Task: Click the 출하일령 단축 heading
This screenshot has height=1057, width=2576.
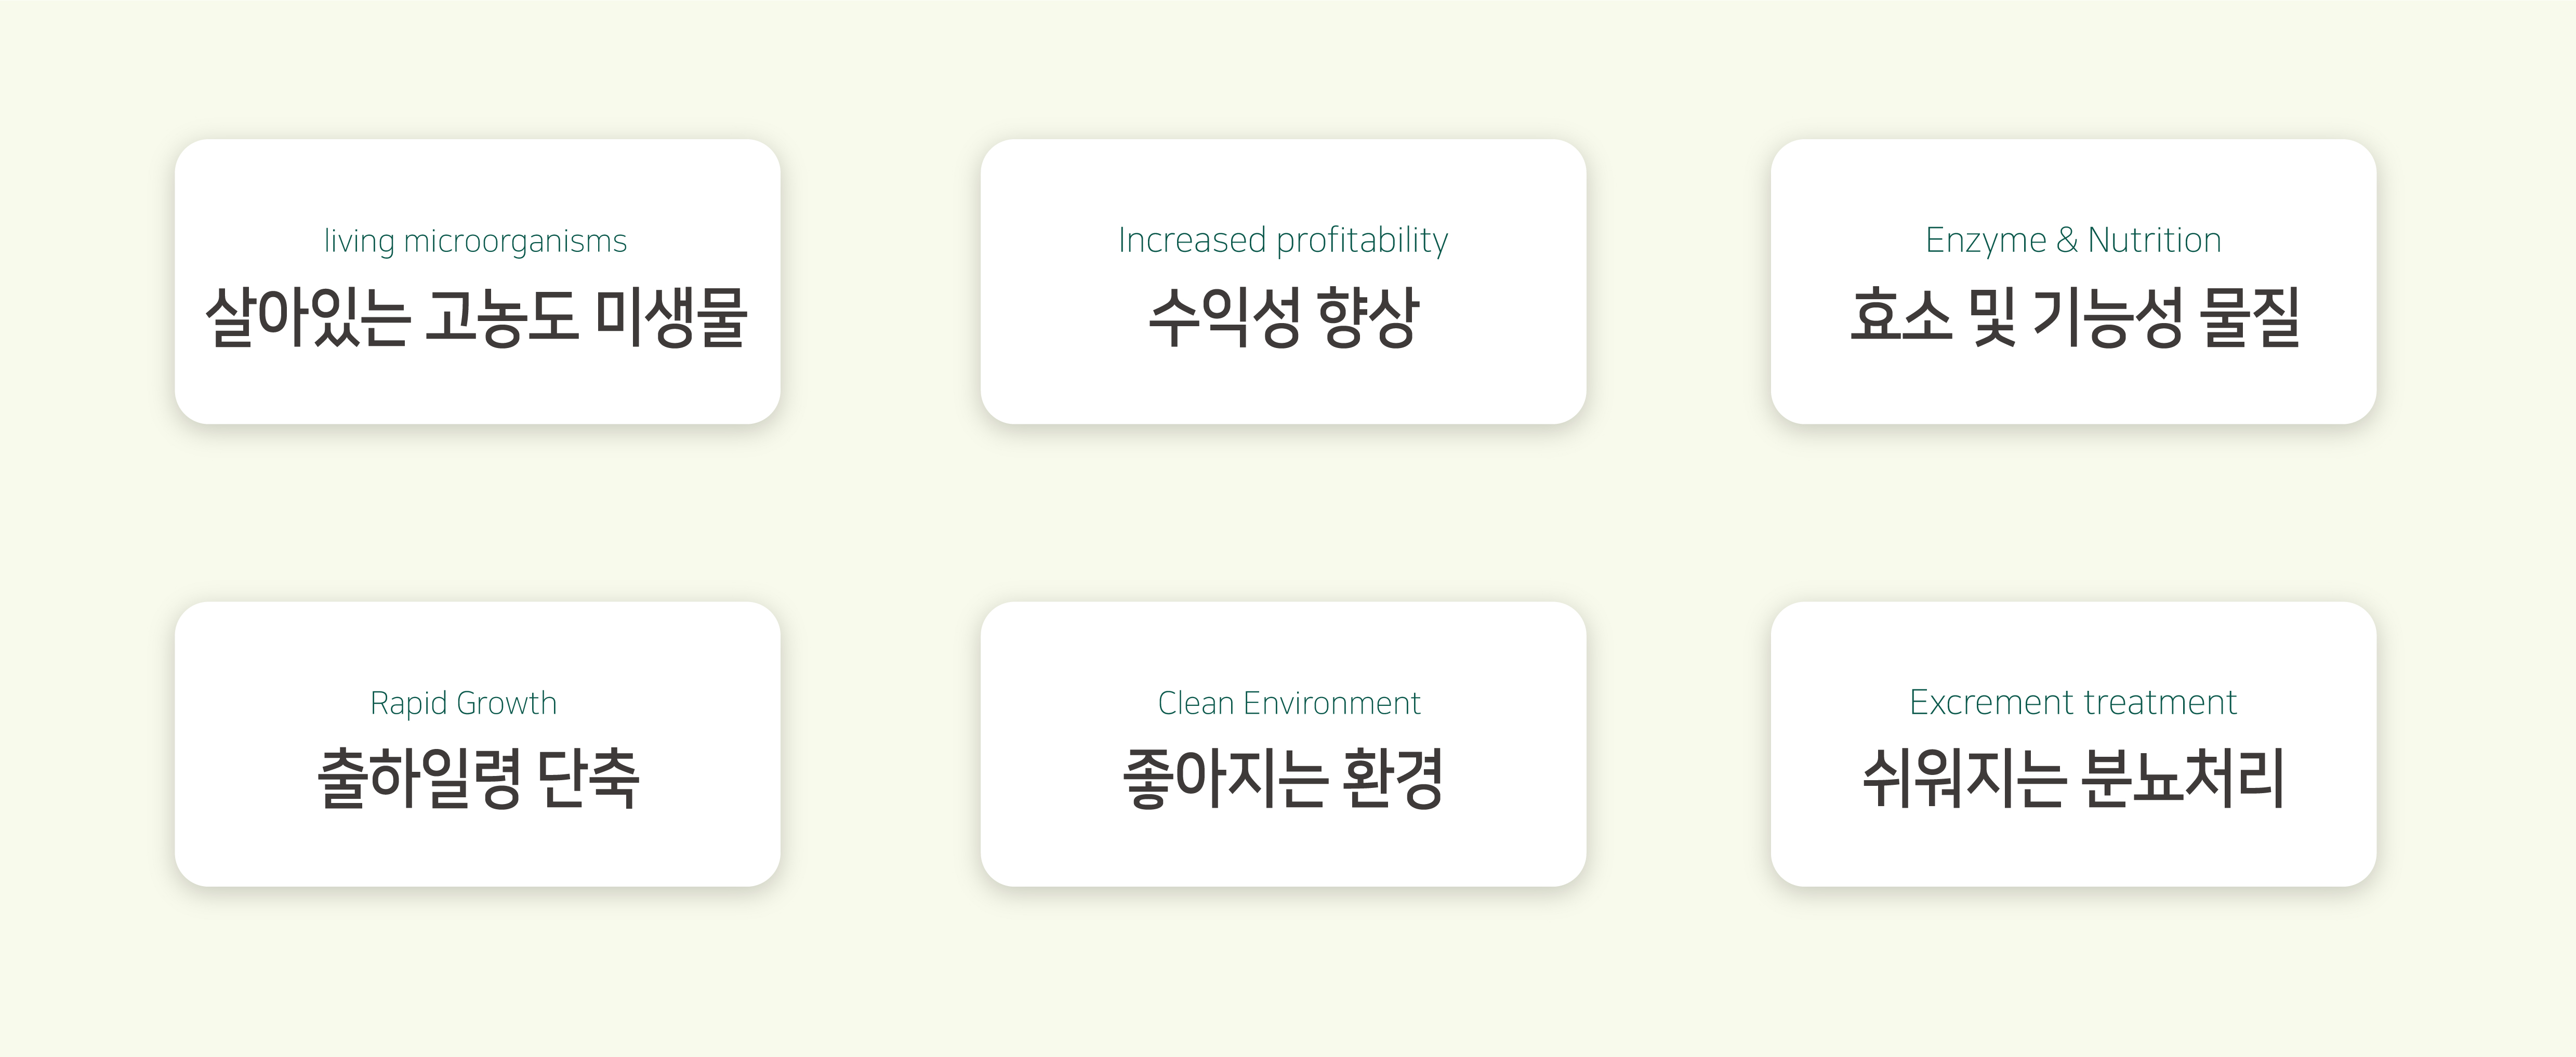Action: click(478, 778)
